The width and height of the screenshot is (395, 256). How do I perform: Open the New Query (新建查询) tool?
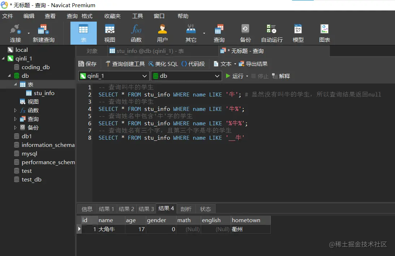coord(43,33)
